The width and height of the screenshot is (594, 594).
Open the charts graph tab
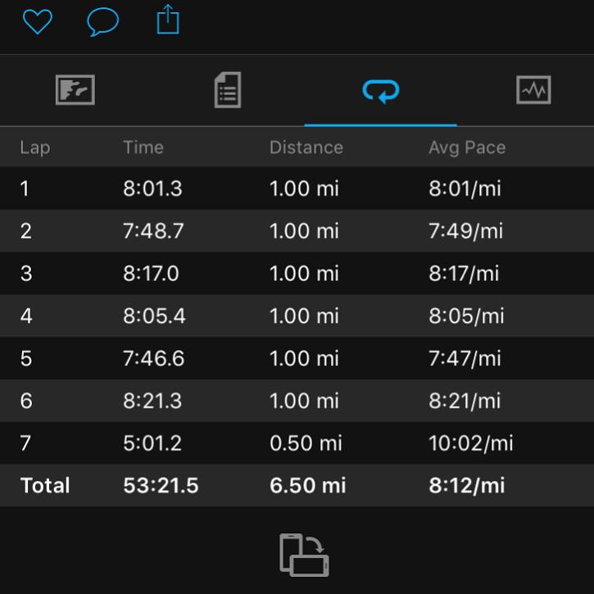[x=533, y=90]
